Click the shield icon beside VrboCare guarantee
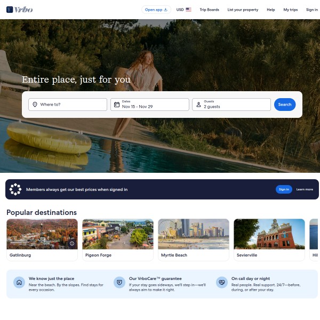The height and width of the screenshot is (320, 320). pyautogui.click(x=119, y=283)
